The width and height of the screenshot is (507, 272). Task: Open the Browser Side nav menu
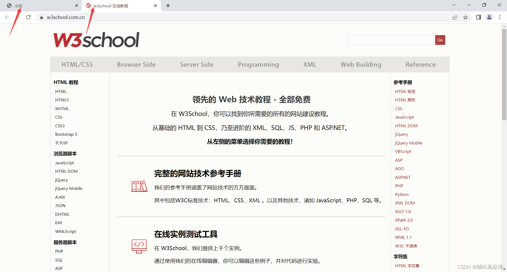pos(136,64)
